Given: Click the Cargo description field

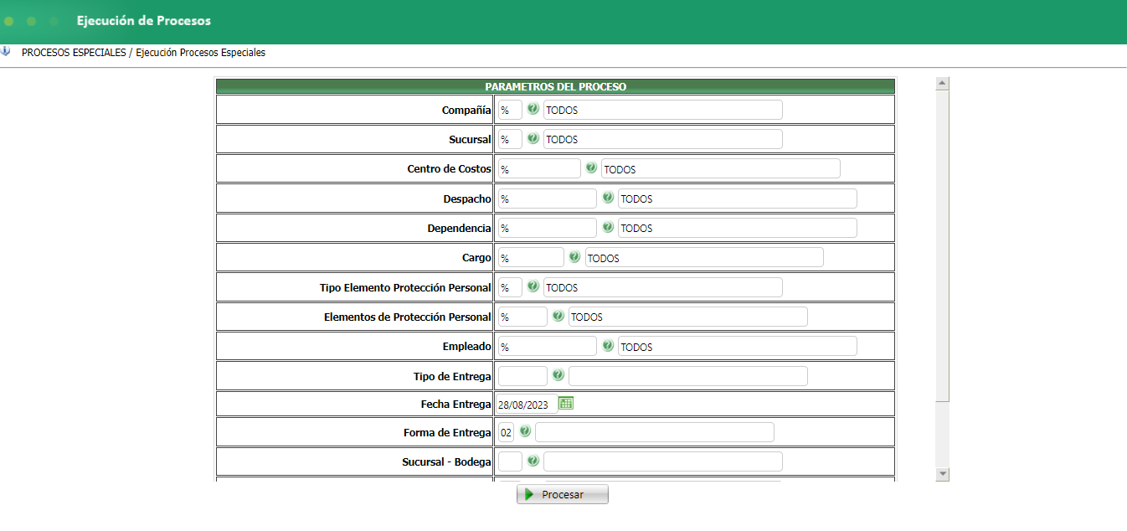Looking at the screenshot, I should point(704,257).
